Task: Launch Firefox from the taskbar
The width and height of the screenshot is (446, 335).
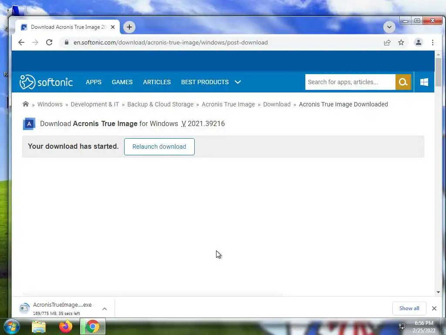Action: click(65, 327)
